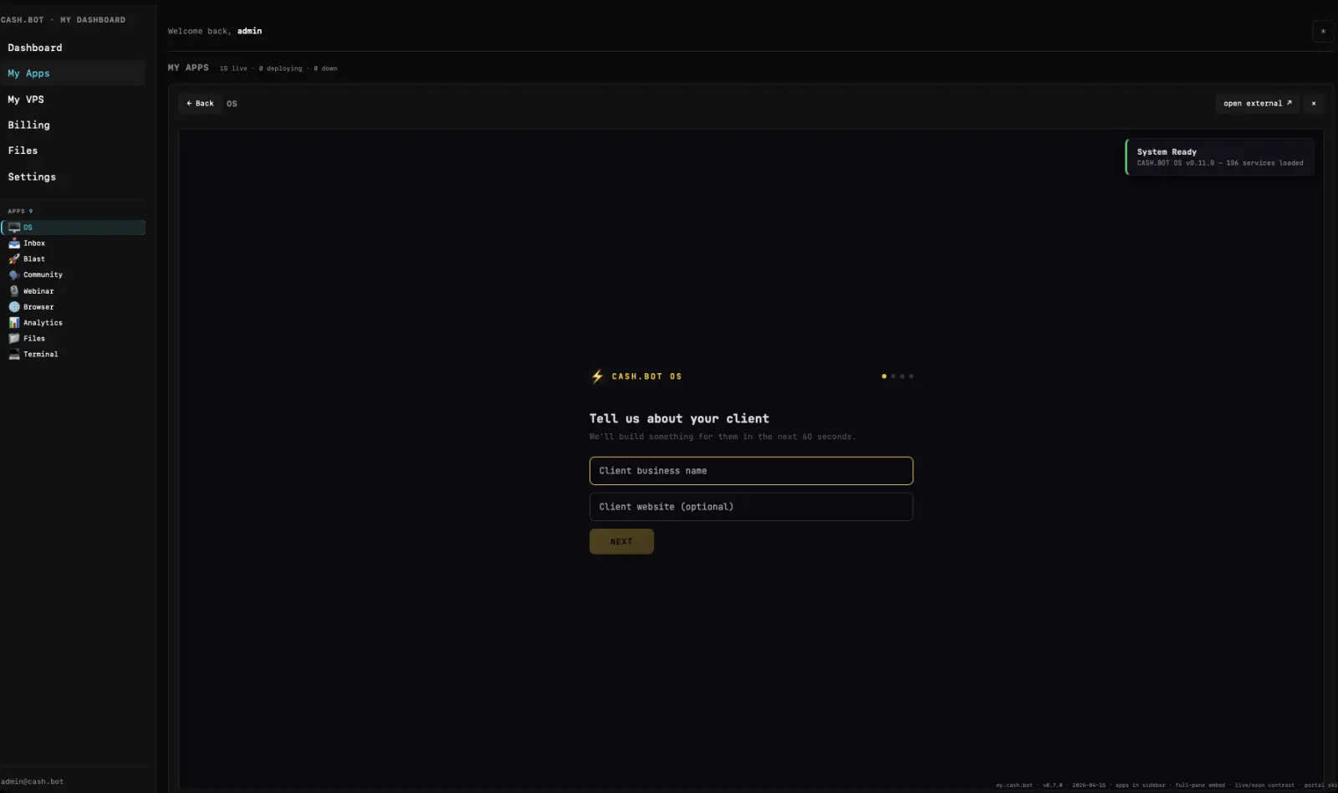The height and width of the screenshot is (793, 1338).
Task: Select the OS app in sidebar
Action: 74,228
